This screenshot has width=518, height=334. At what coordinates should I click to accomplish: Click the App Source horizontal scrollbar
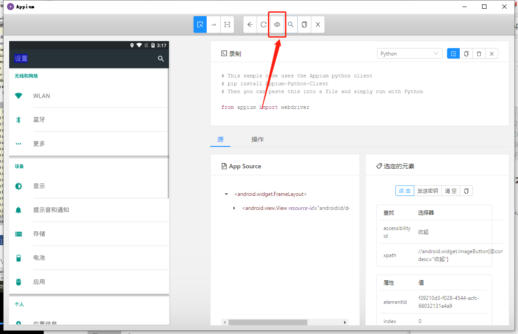(x=268, y=322)
